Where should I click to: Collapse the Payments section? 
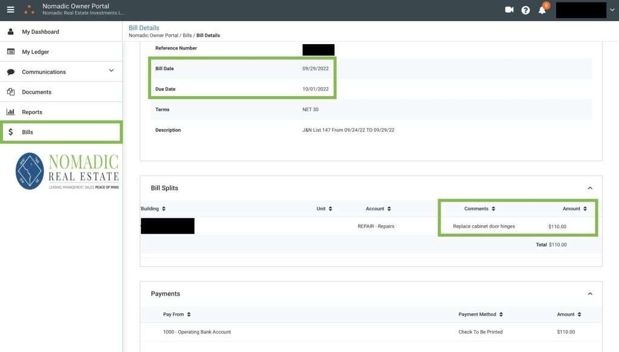coord(590,294)
